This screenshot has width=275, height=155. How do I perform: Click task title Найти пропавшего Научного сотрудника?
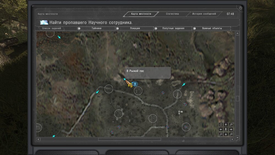pos(91,23)
